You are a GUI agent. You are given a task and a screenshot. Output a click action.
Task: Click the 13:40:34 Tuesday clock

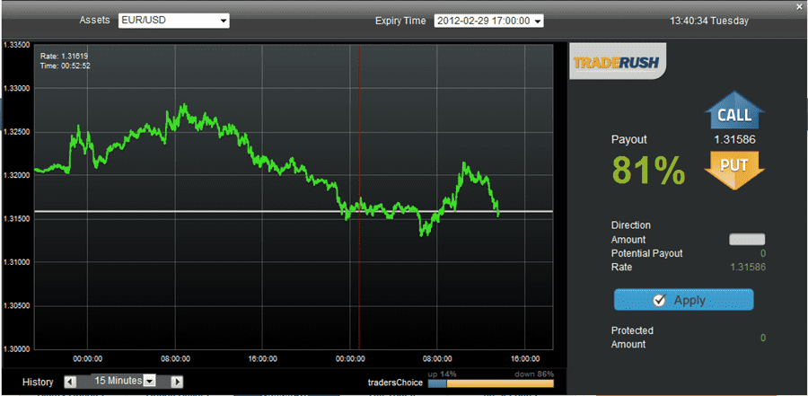pyautogui.click(x=709, y=22)
